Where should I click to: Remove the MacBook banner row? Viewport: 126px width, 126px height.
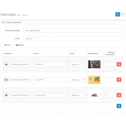pos(119,95)
